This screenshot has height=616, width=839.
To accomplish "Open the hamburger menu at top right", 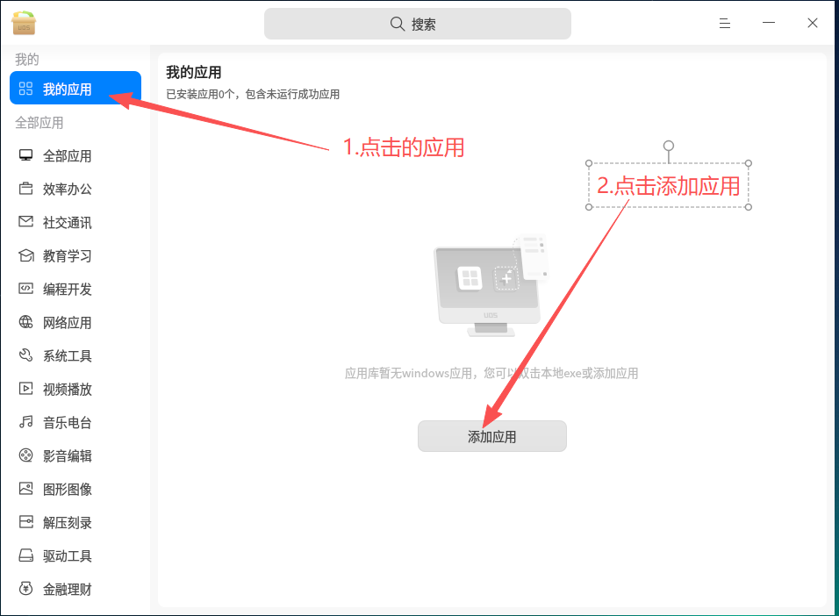I will pyautogui.click(x=725, y=24).
